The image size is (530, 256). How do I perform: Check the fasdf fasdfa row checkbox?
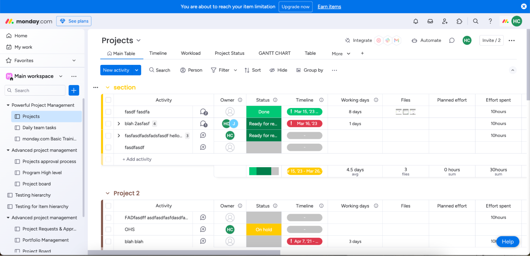click(108, 112)
